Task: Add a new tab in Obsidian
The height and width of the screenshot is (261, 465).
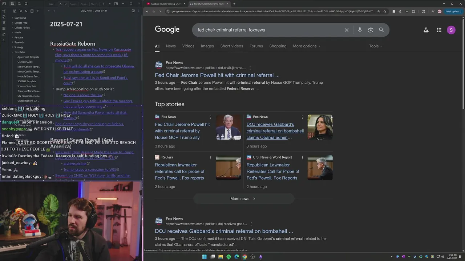Action: [x=103, y=4]
